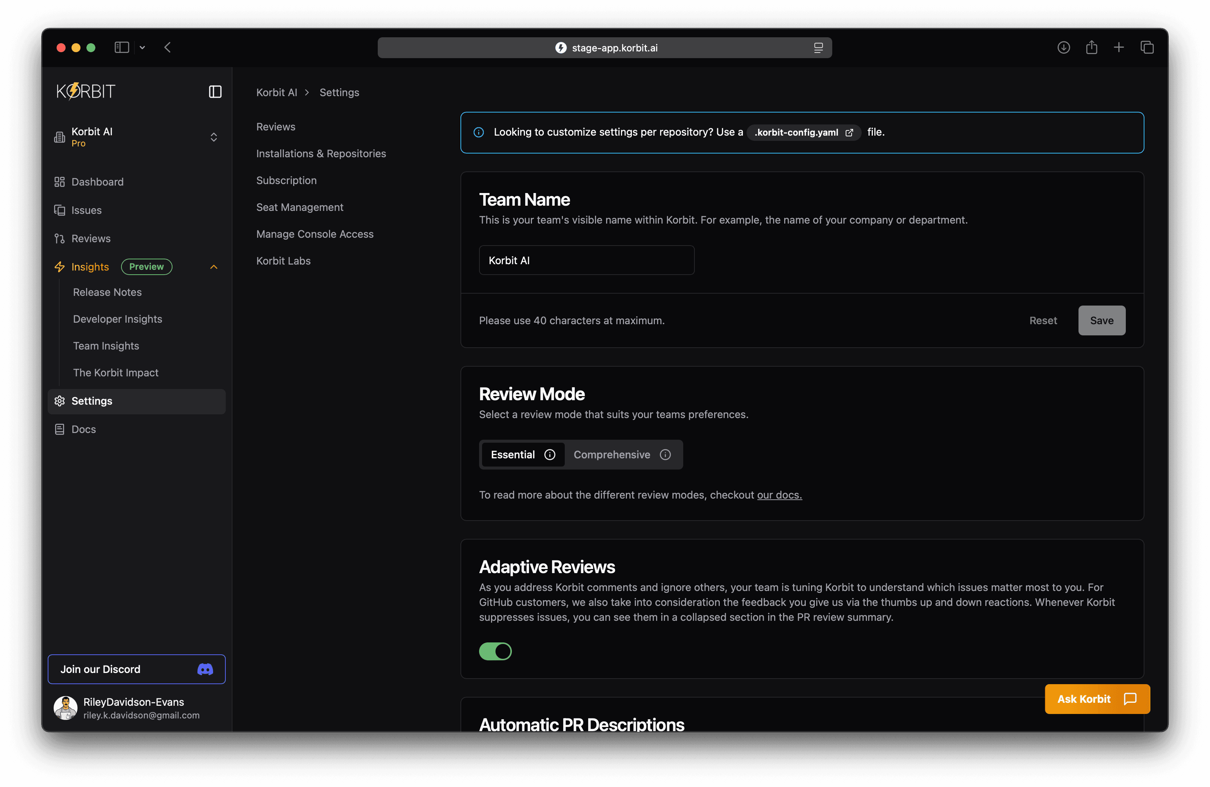The image size is (1210, 787).
Task: Open the 'our docs.' link
Action: (779, 495)
